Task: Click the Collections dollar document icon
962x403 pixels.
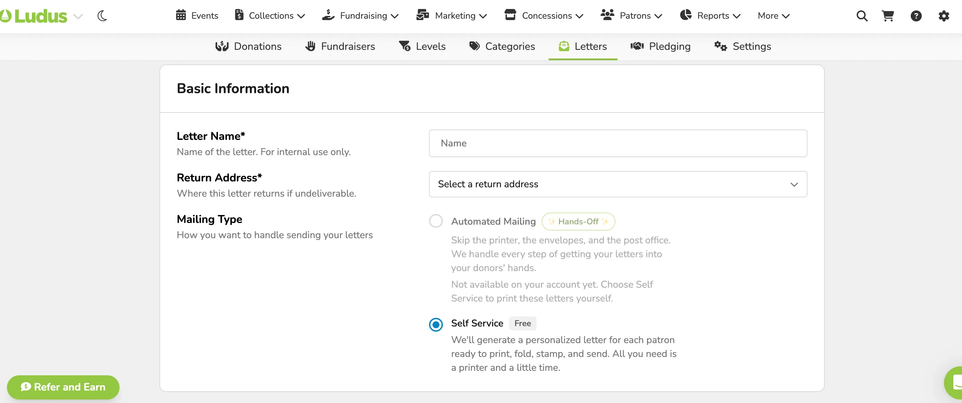Action: pos(239,15)
